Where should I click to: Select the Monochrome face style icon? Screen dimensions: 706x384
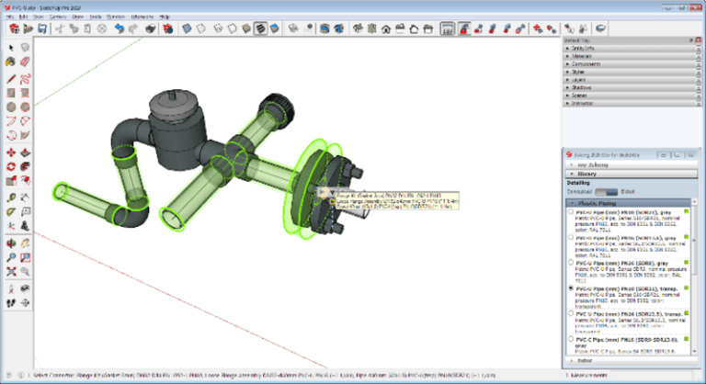click(x=275, y=28)
